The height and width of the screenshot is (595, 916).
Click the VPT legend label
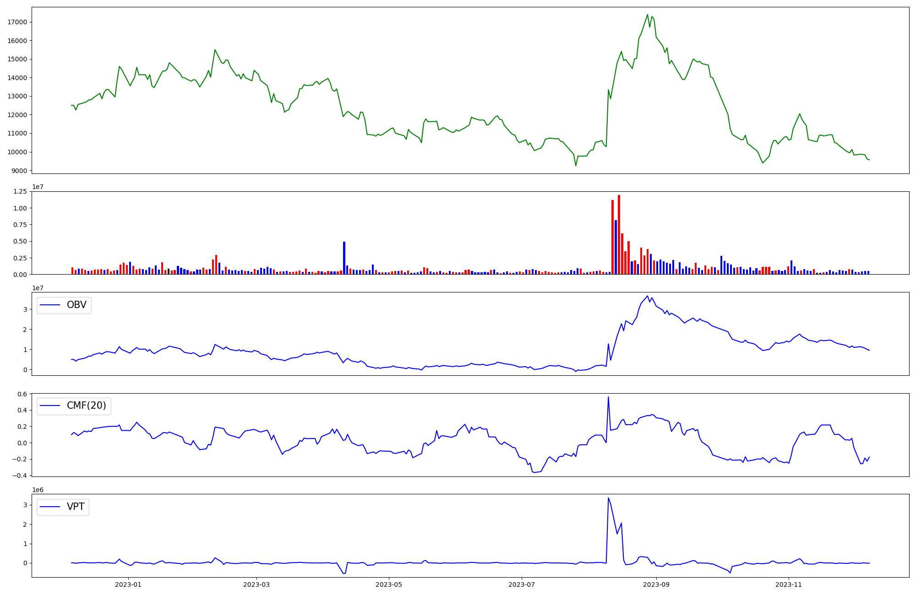pos(76,507)
